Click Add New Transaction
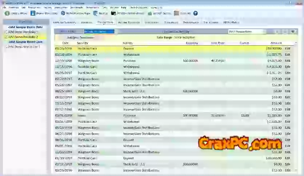 click(81, 37)
